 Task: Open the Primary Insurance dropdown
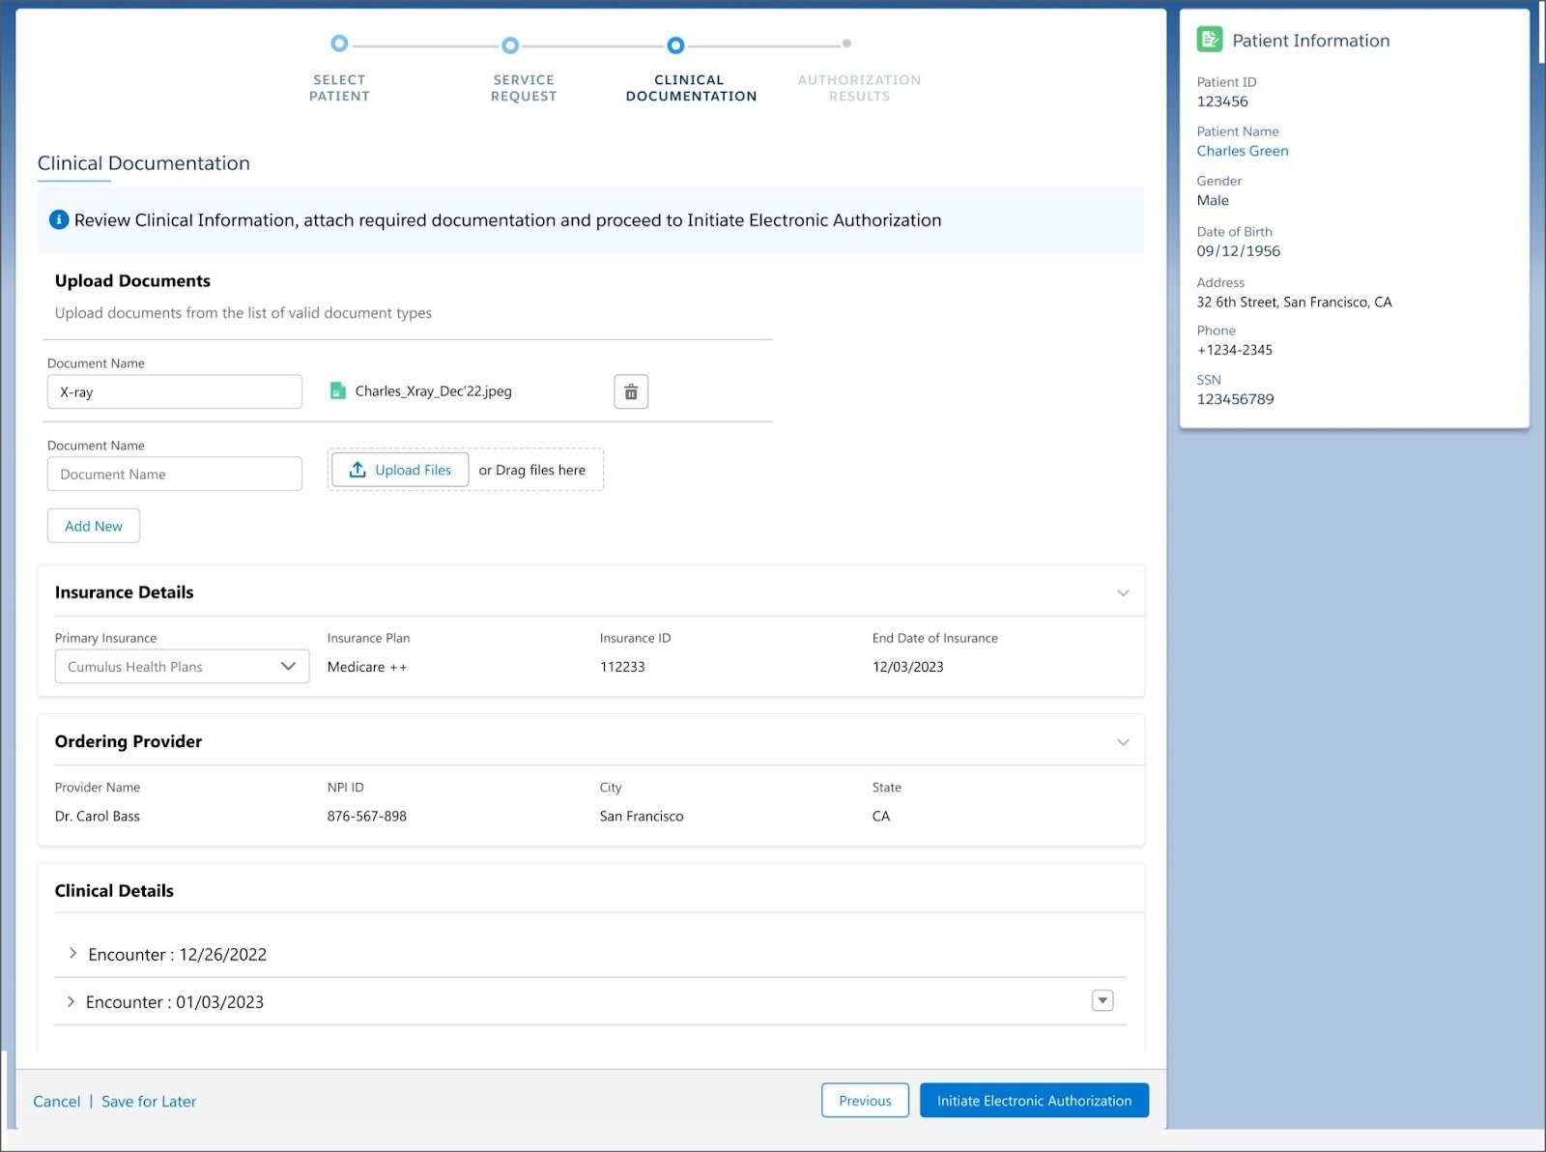coord(183,666)
